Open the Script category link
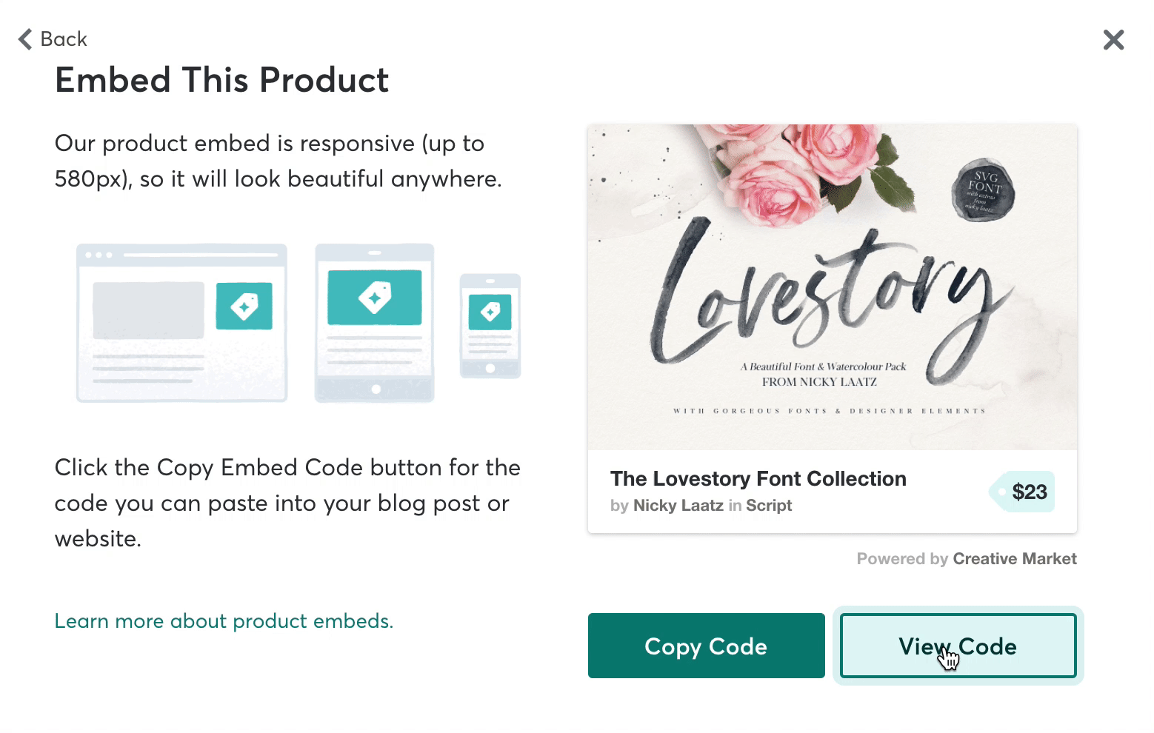 769,506
